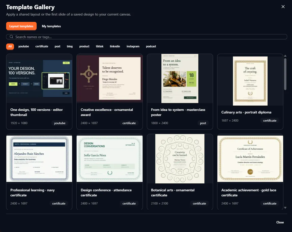The height and width of the screenshot is (232, 292).
Task: Select the Culinary arts portrait diploma thumbnail
Action: coord(250,81)
